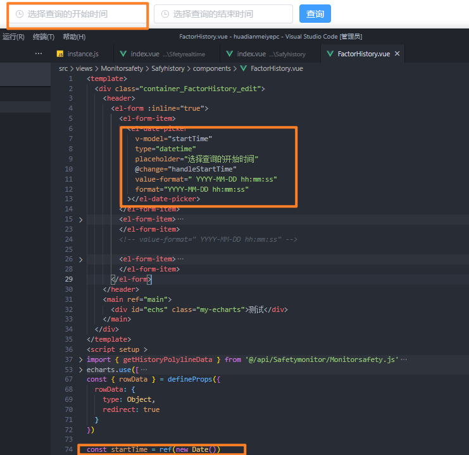Click the FactorHistory.vue breadcrumb segment
The height and width of the screenshot is (455, 469).
click(277, 68)
